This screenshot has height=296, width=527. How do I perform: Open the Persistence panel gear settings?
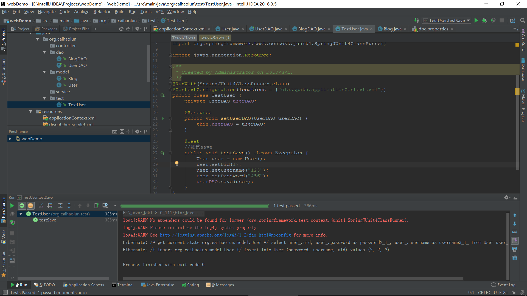pos(138,132)
